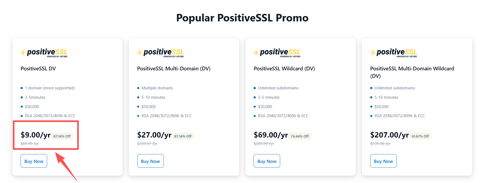Viewport: 493px width, 183px height.
Task: Select the $9.00/yr price text
Action: [36, 135]
